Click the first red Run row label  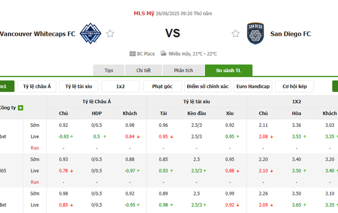35,148
